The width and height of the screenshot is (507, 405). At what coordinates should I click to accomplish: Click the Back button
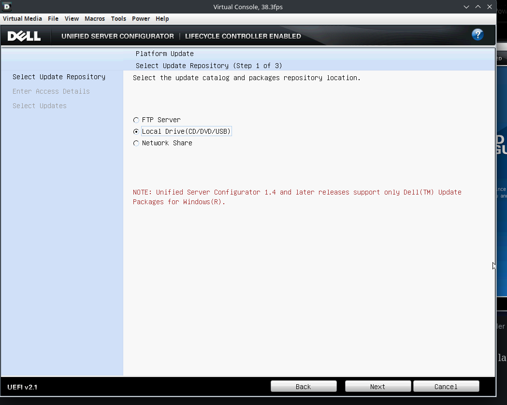click(304, 386)
